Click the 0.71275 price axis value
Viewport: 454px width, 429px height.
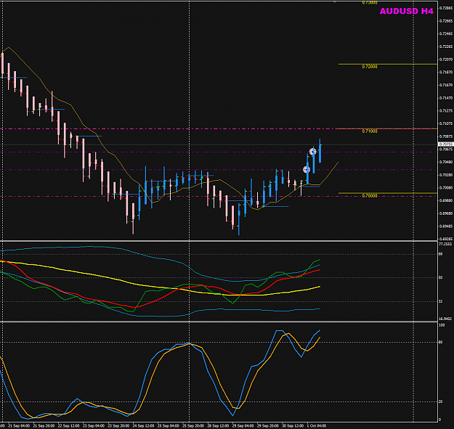coord(445,111)
